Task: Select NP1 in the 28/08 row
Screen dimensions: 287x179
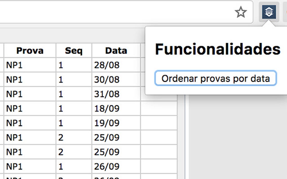Action: click(x=14, y=65)
